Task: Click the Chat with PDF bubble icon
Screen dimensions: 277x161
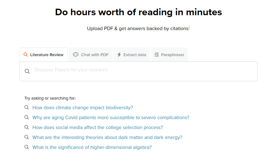Action: [76, 55]
